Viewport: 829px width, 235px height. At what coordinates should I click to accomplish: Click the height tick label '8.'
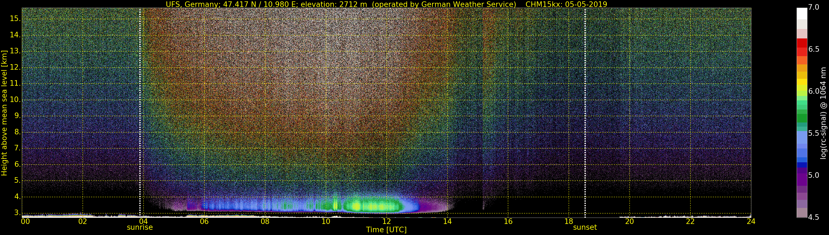tap(17, 132)
